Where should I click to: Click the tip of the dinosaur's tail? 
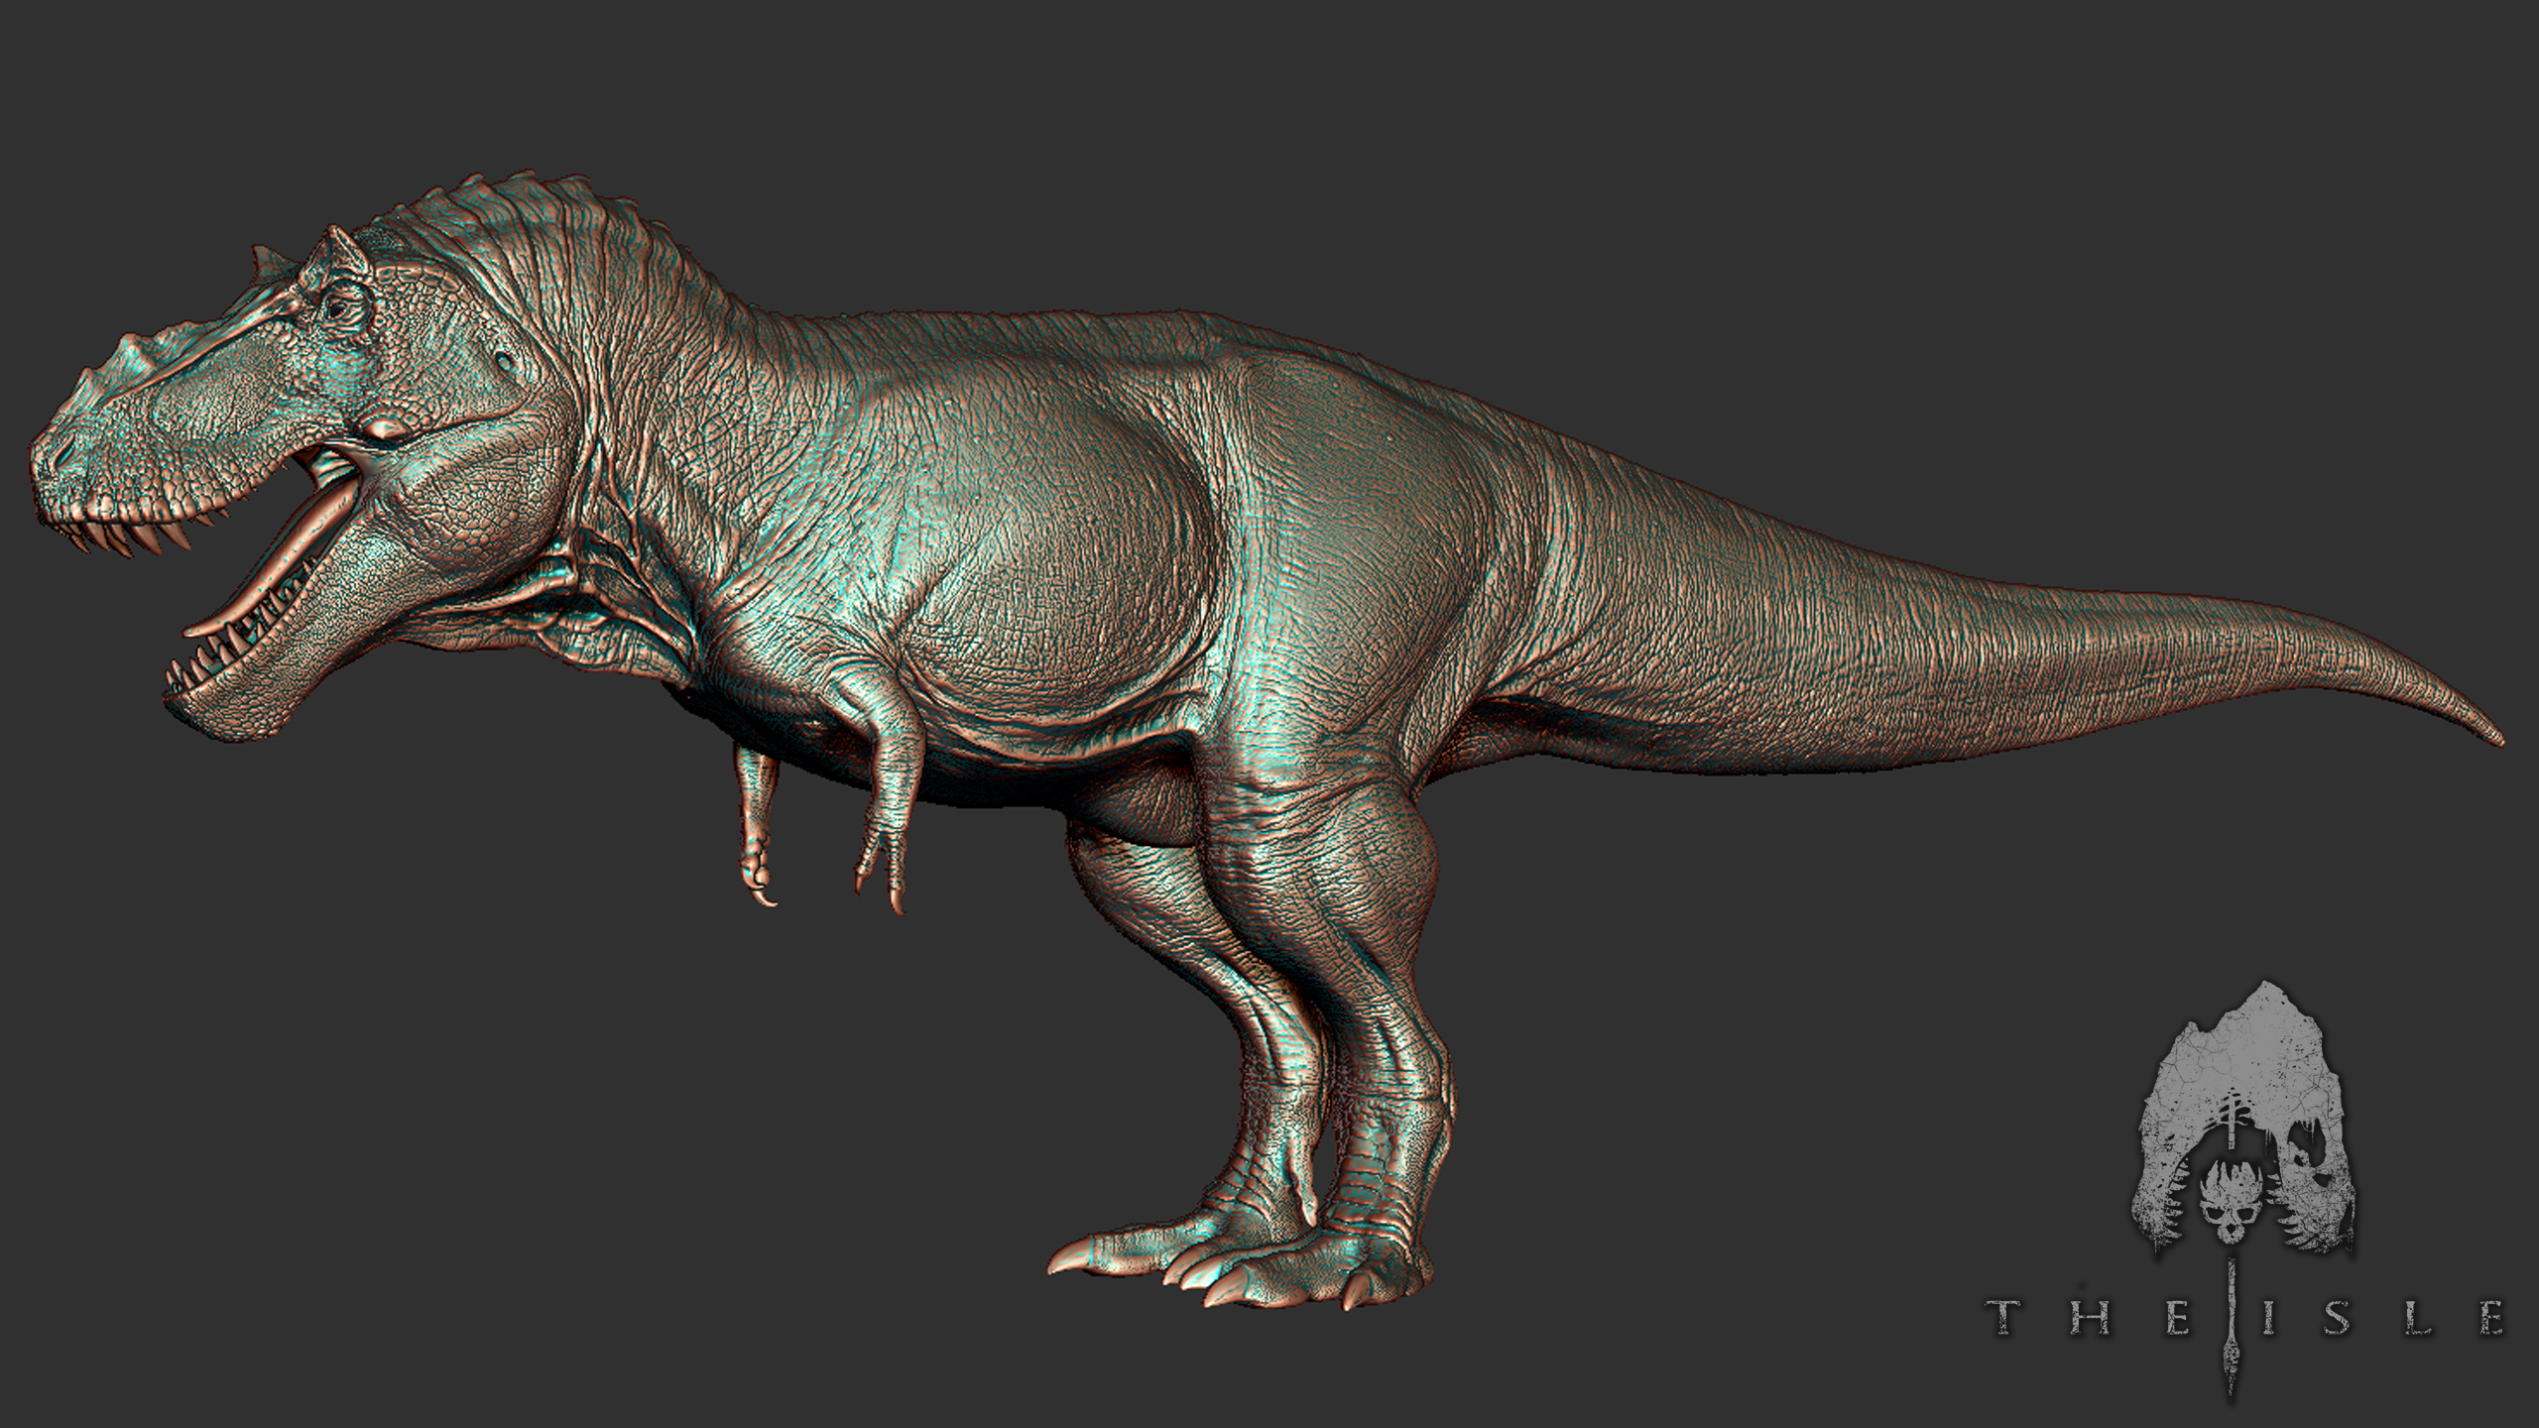click(x=2497, y=739)
